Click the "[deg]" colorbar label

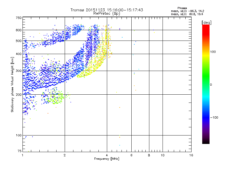click(206, 23)
